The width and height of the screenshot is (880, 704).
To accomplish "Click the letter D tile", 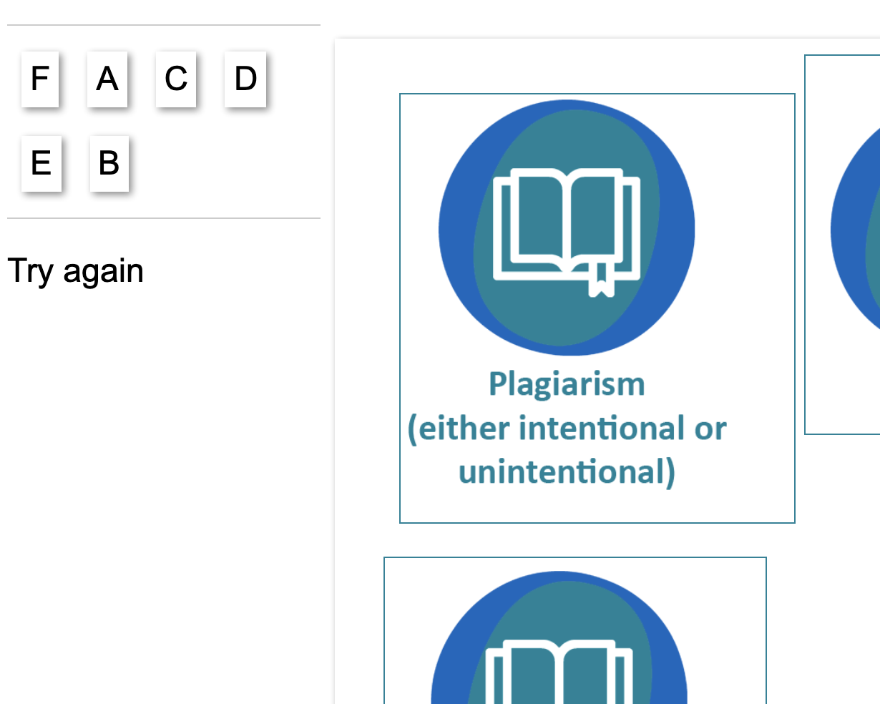I will click(x=245, y=79).
